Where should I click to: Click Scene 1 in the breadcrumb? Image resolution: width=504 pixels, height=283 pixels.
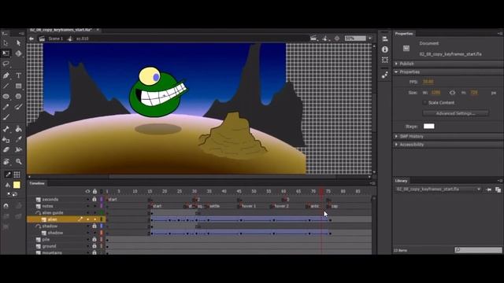click(x=55, y=39)
